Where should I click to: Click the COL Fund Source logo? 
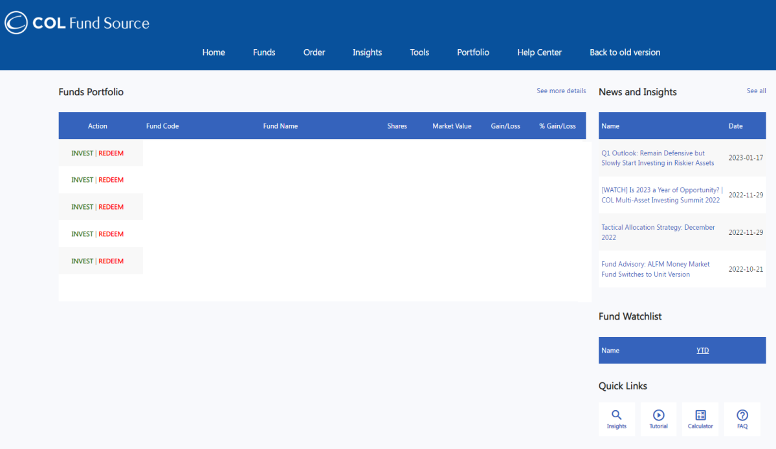77,23
